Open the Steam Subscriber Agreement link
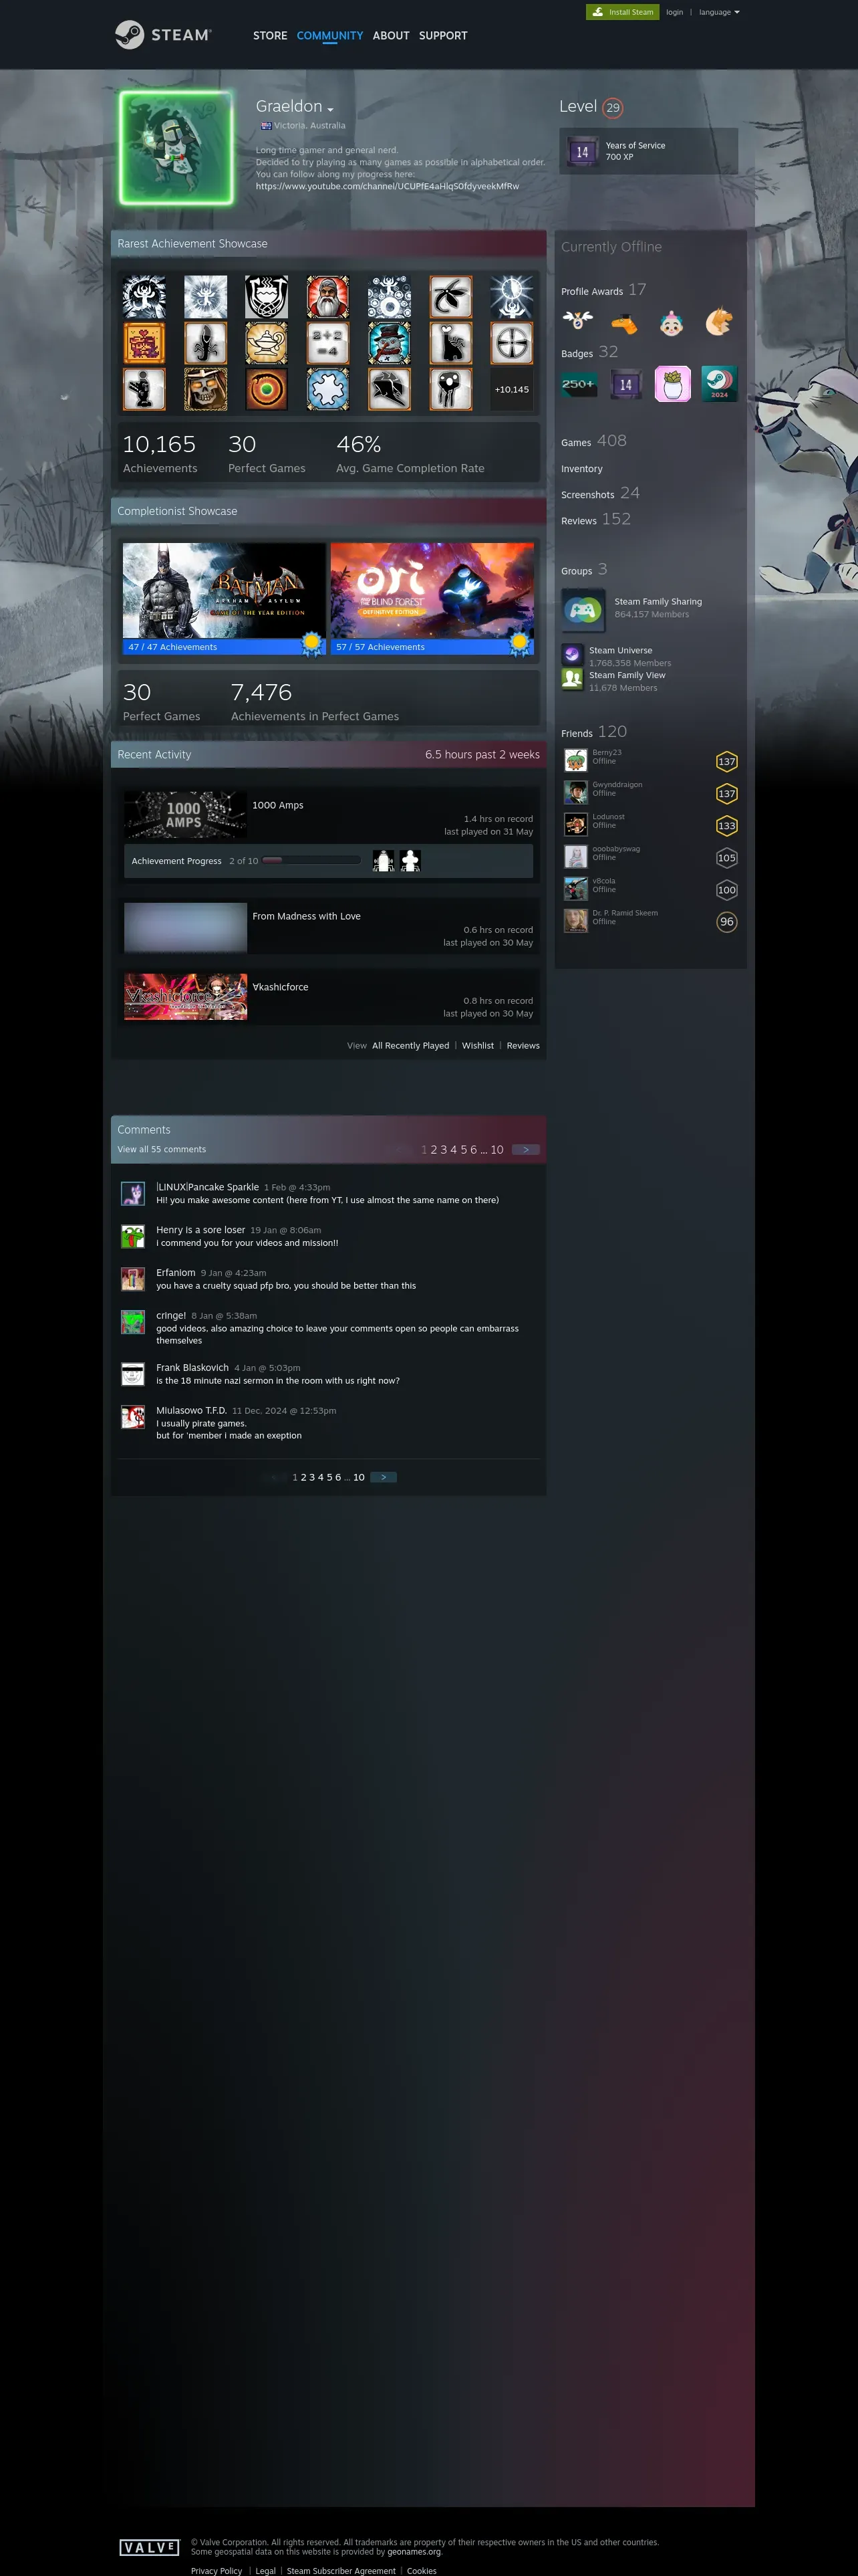This screenshot has height=2576, width=858. [341, 2571]
